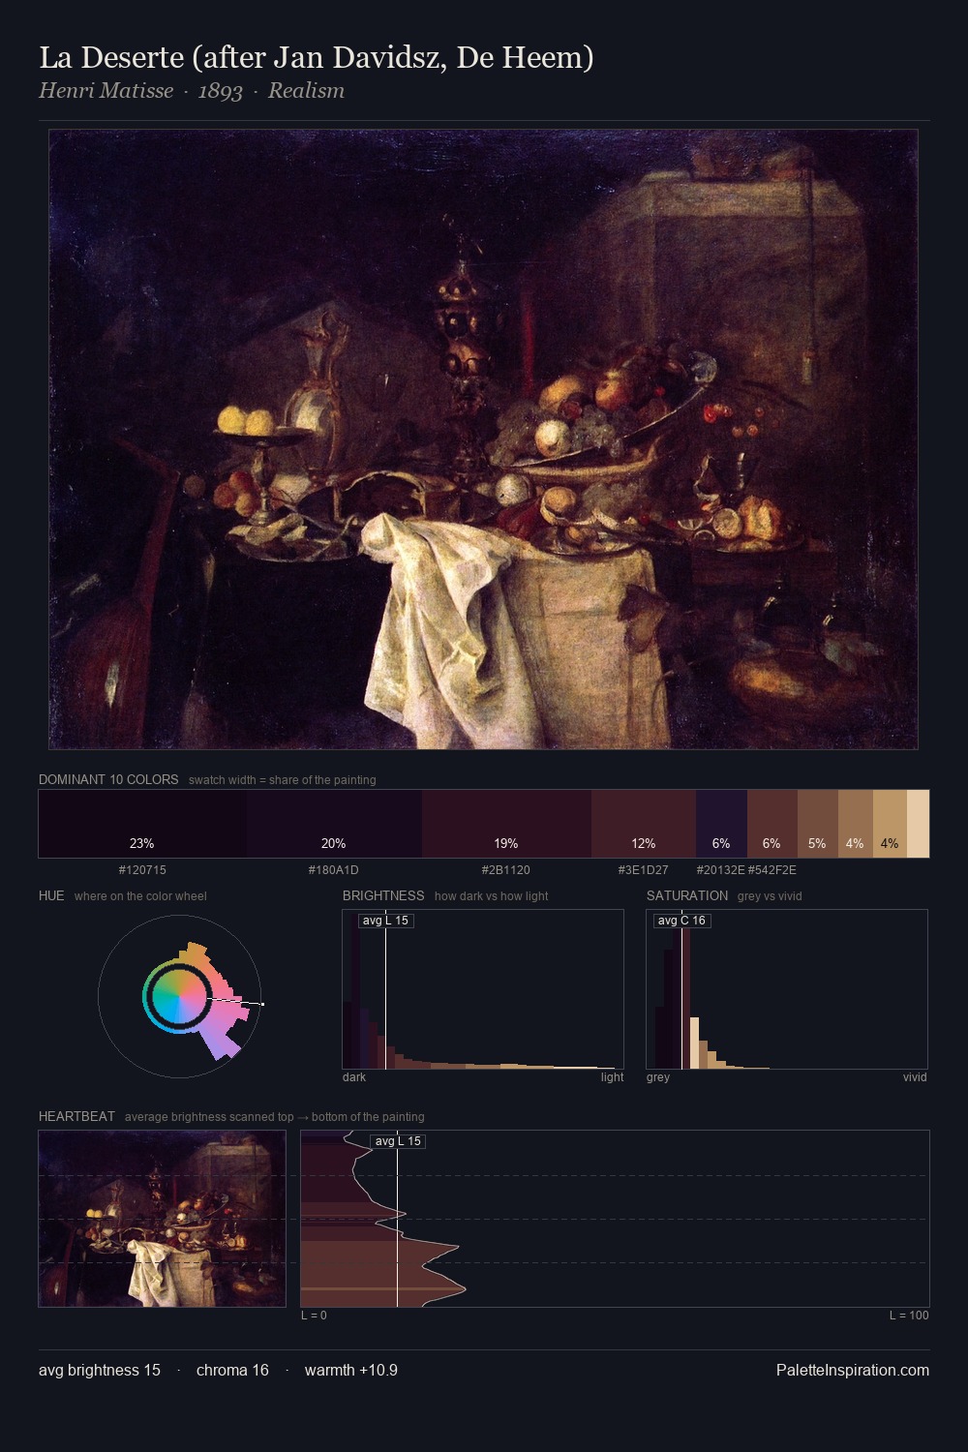Click 'warmth +10.9' in the footer
Image resolution: width=968 pixels, height=1452 pixels.
tap(351, 1370)
